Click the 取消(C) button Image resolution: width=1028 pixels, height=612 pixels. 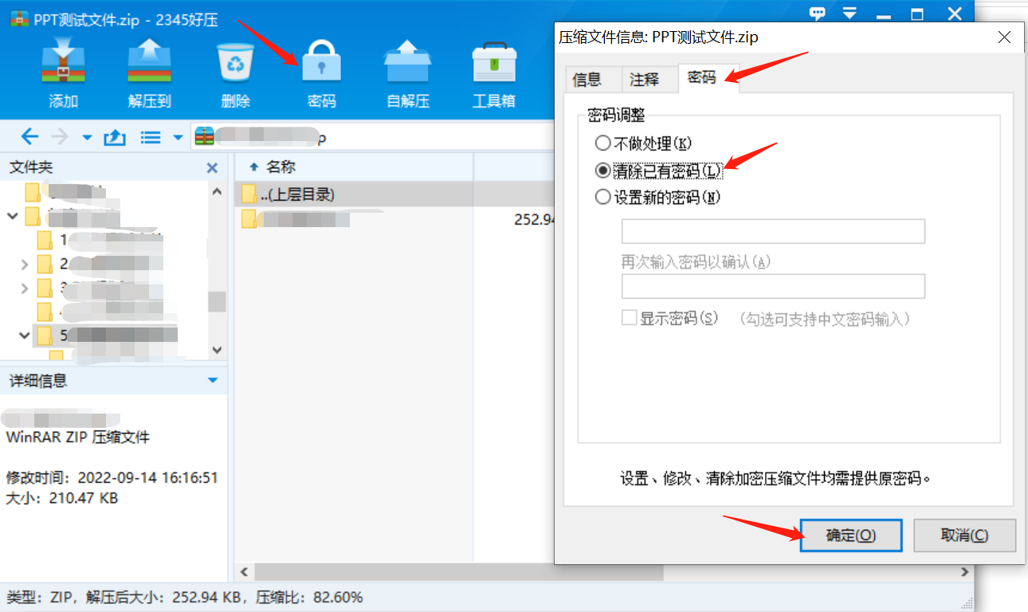[964, 535]
